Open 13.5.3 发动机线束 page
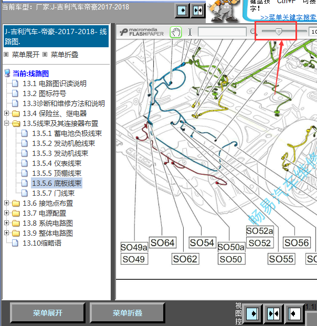Screen dimensions: 317x326 (x=60, y=153)
